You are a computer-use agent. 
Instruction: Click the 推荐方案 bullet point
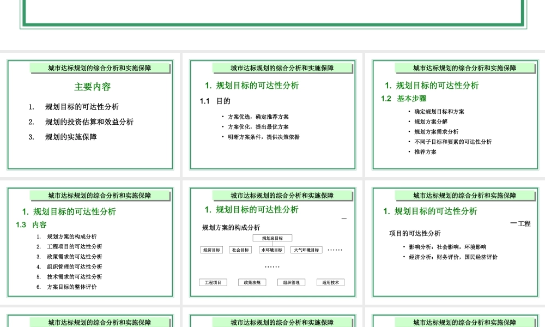[425, 152]
